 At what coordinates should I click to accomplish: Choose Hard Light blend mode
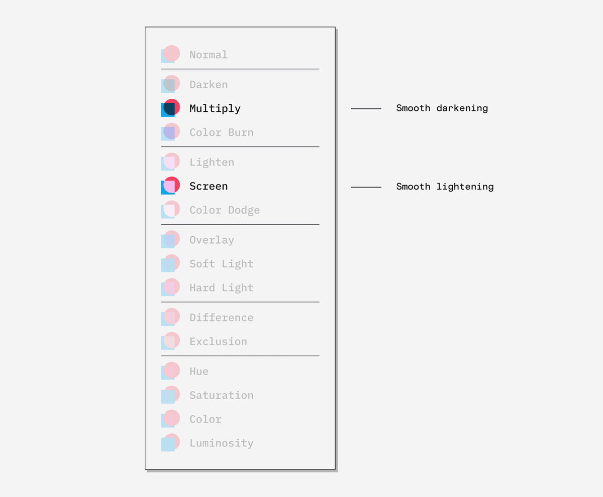pos(222,288)
